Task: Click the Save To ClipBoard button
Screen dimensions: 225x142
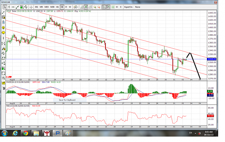Action: [x=70, y=100]
